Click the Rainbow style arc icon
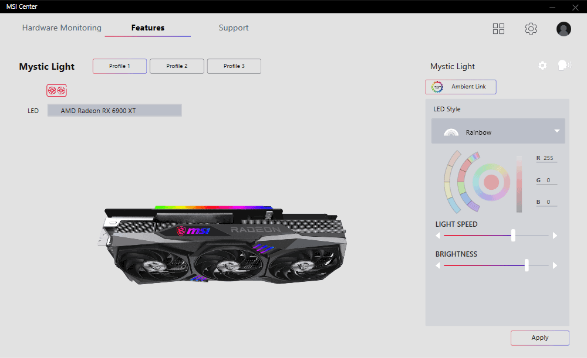This screenshot has height=358, width=587. pos(451,132)
